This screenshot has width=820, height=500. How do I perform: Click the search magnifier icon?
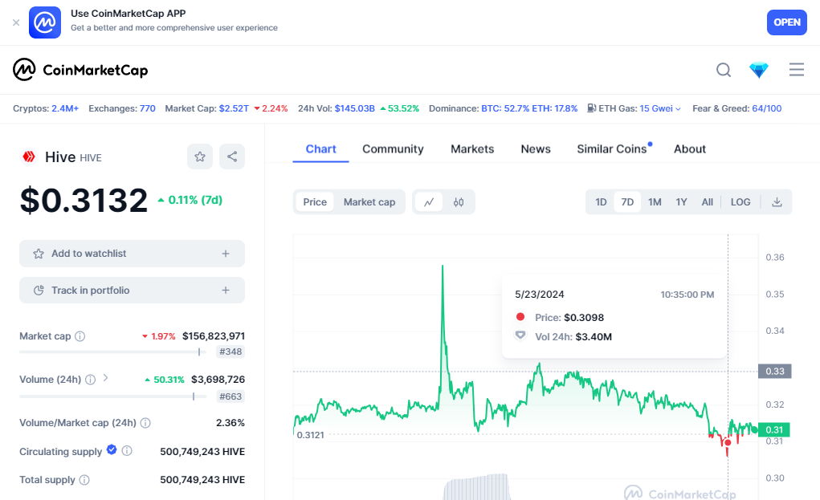[x=724, y=70]
